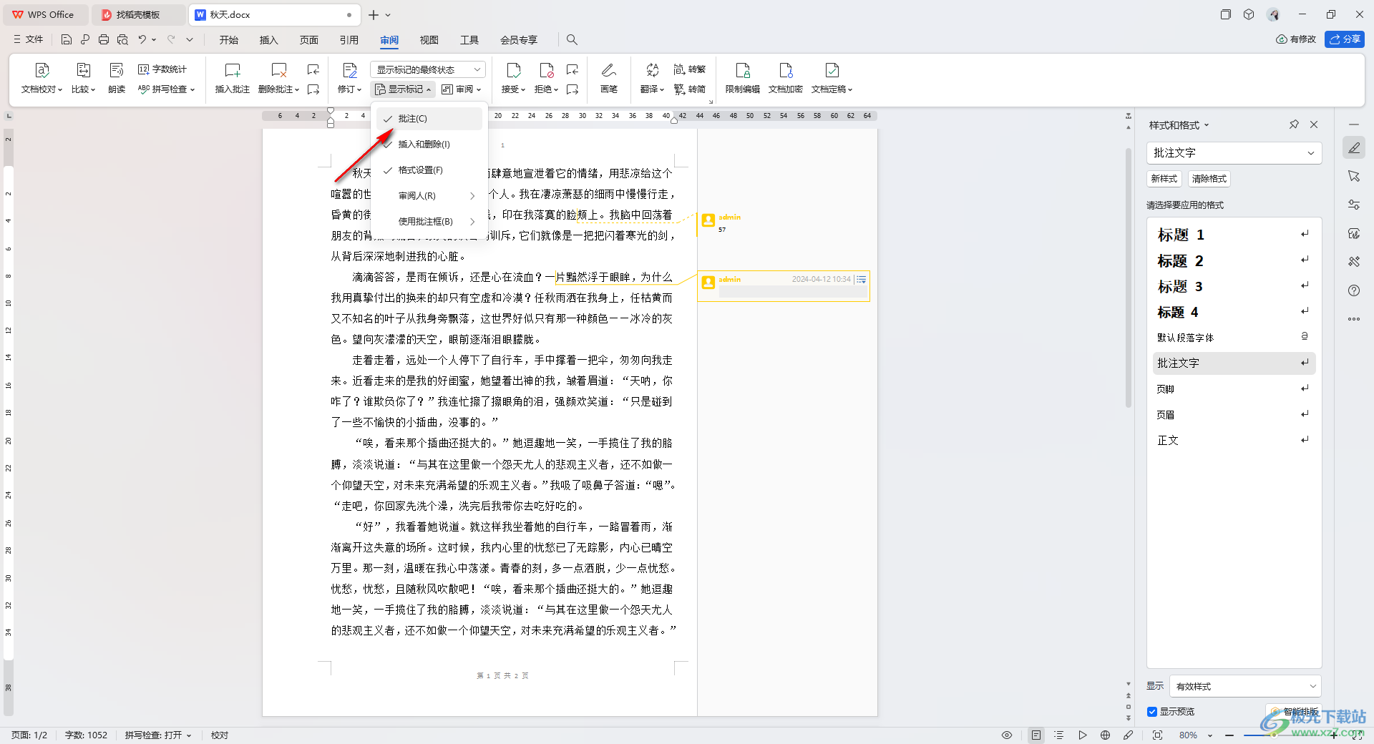Click the 有修改 status button
The width and height of the screenshot is (1374, 744).
(x=1296, y=39)
